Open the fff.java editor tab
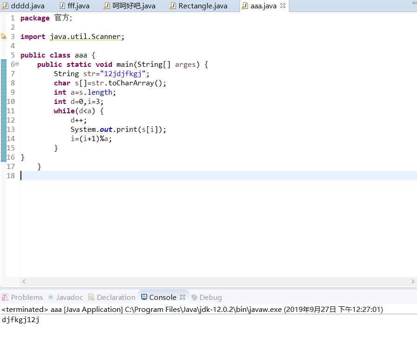The width and height of the screenshot is (417, 363). (74, 6)
